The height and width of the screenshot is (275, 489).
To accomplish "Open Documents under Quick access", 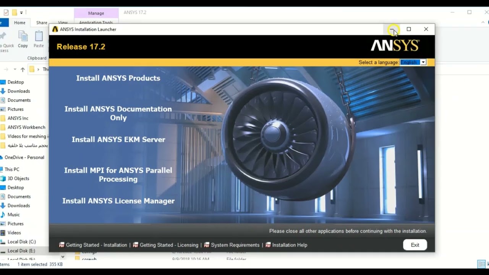I will tap(19, 100).
